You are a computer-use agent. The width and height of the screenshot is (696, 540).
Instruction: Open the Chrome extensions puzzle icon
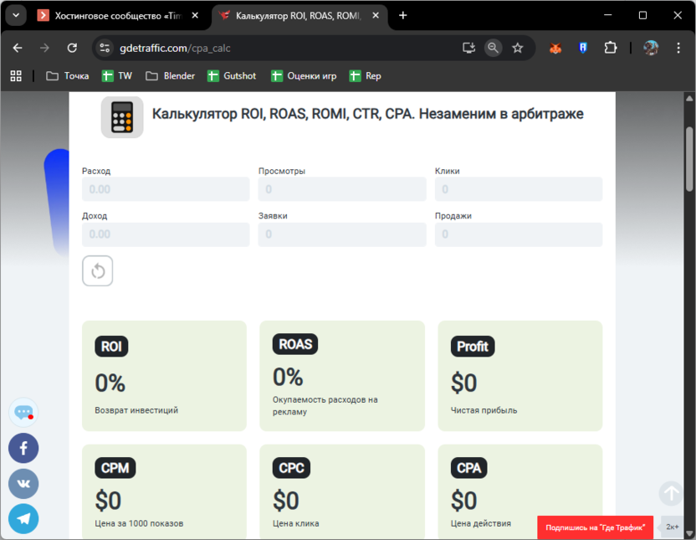612,48
